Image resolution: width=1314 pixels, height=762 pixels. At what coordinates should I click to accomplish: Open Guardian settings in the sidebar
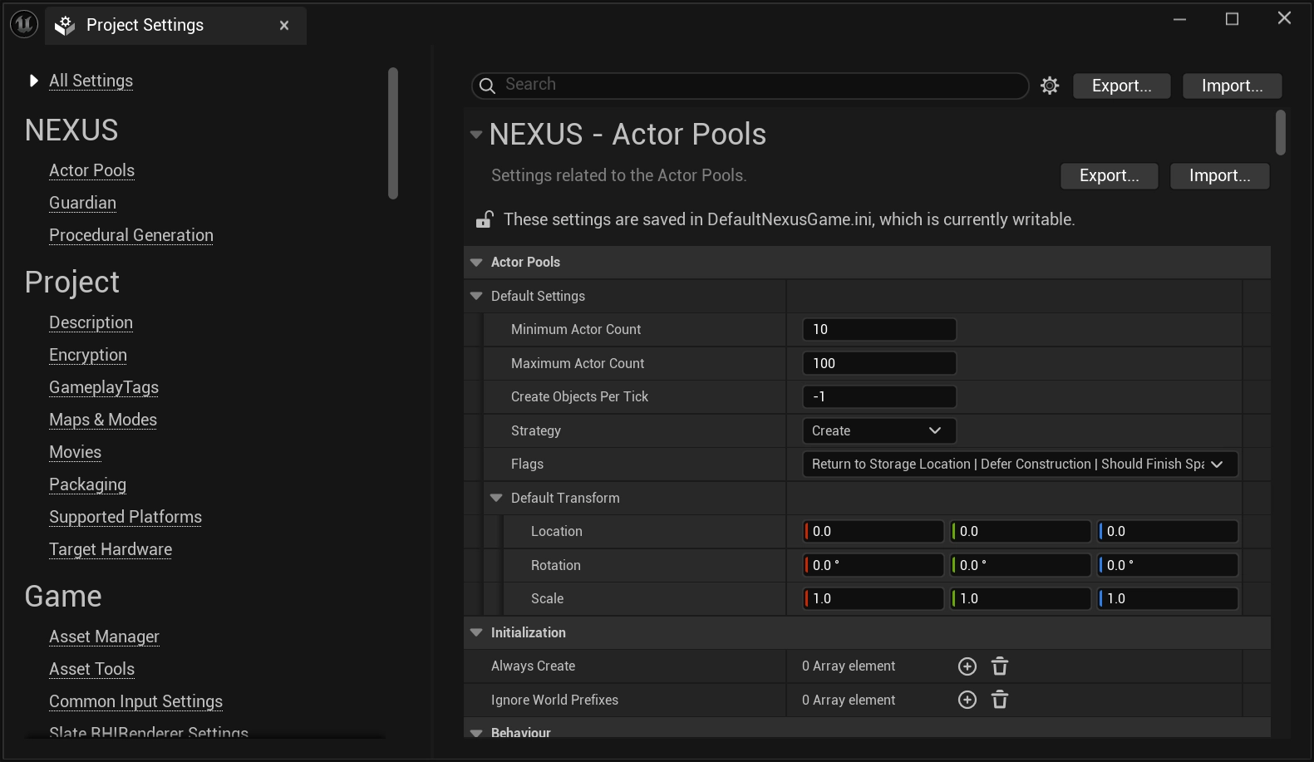[x=82, y=203]
